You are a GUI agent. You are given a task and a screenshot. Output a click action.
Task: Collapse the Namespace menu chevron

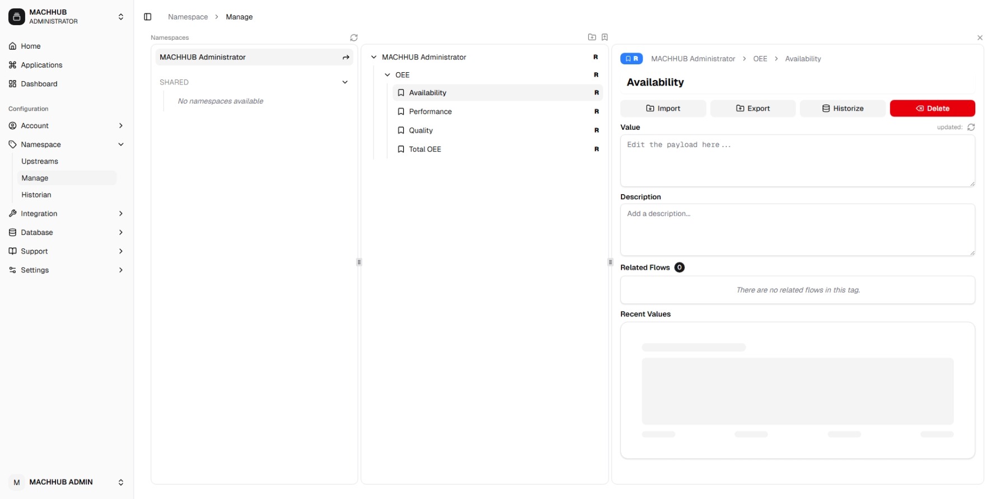pyautogui.click(x=121, y=144)
